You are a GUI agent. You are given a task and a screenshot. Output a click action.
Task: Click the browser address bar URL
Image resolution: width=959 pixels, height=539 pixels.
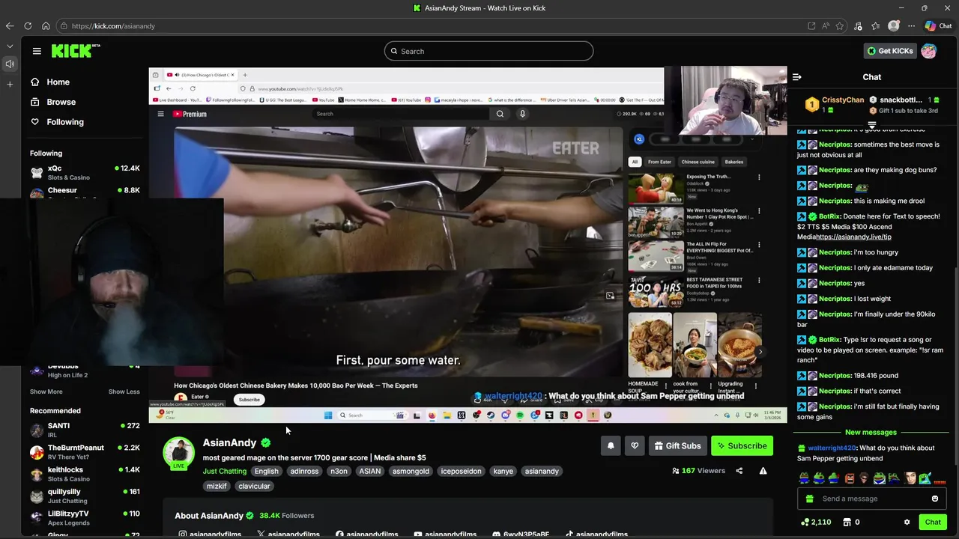(x=113, y=26)
